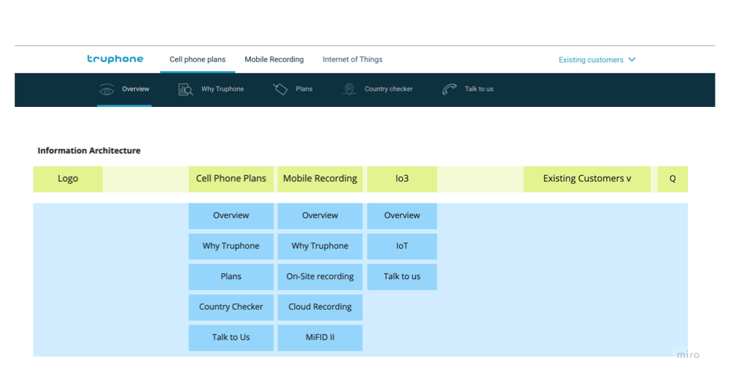Go to the Internet of Things tab
The image size is (732, 375).
[352, 60]
